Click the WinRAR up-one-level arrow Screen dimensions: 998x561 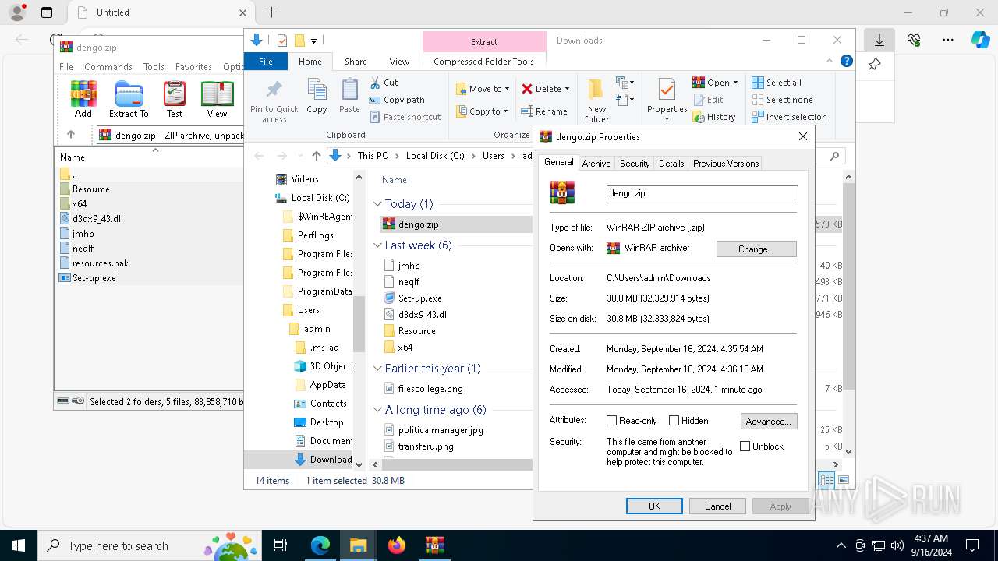coord(71,135)
